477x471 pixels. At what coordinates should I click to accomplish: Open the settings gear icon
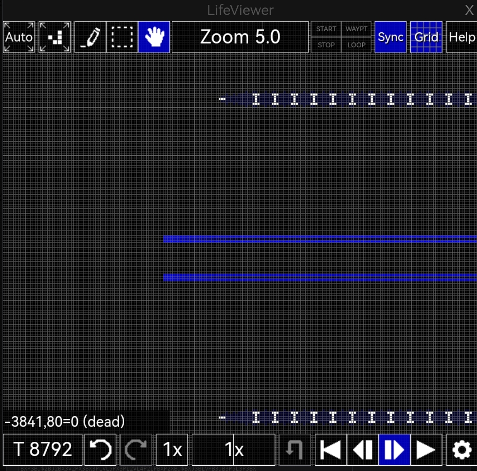point(462,450)
